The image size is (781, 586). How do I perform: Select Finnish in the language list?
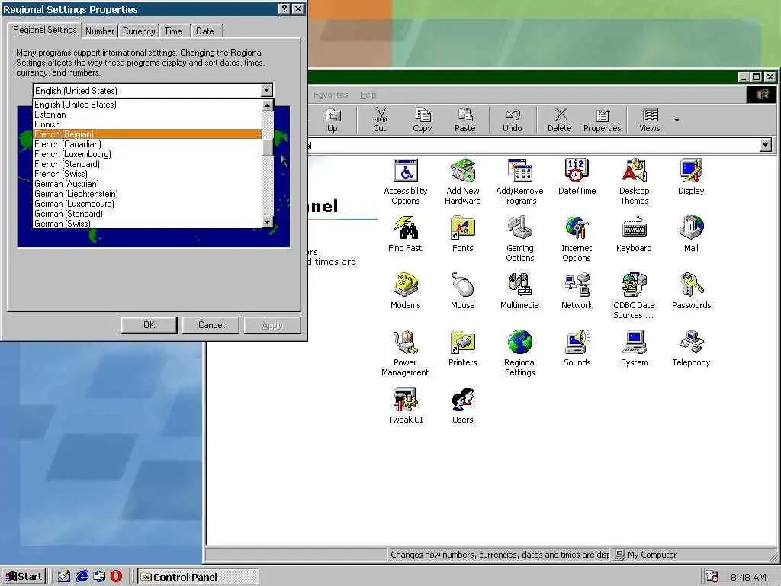pyautogui.click(x=147, y=124)
